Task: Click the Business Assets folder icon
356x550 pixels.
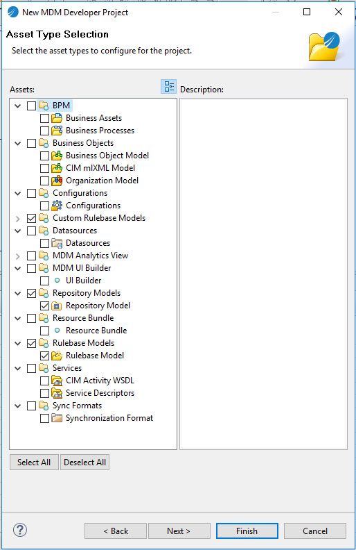Action: 57,118
